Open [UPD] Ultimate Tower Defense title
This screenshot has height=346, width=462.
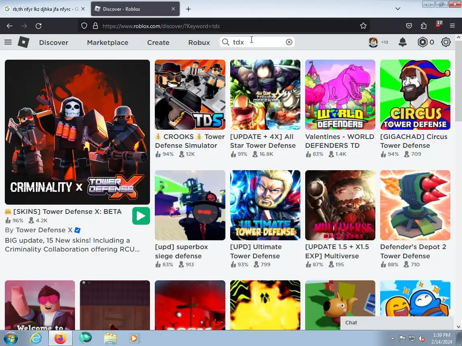pyautogui.click(x=256, y=251)
